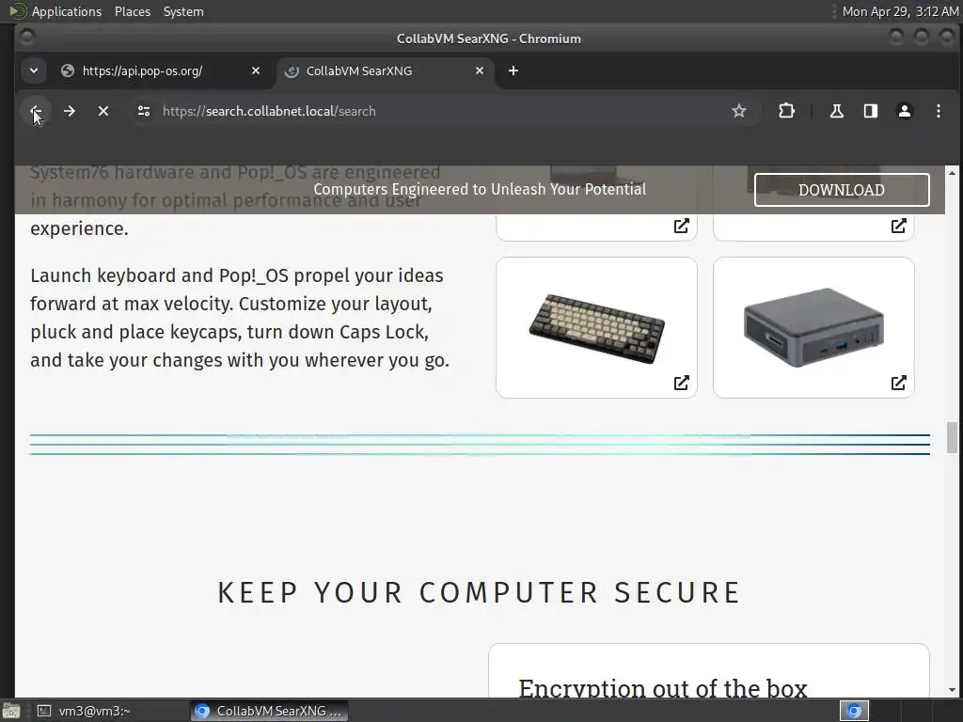Screen dimensions: 963x722
Task: Expand tab search dropdown arrow
Action: tap(34, 71)
